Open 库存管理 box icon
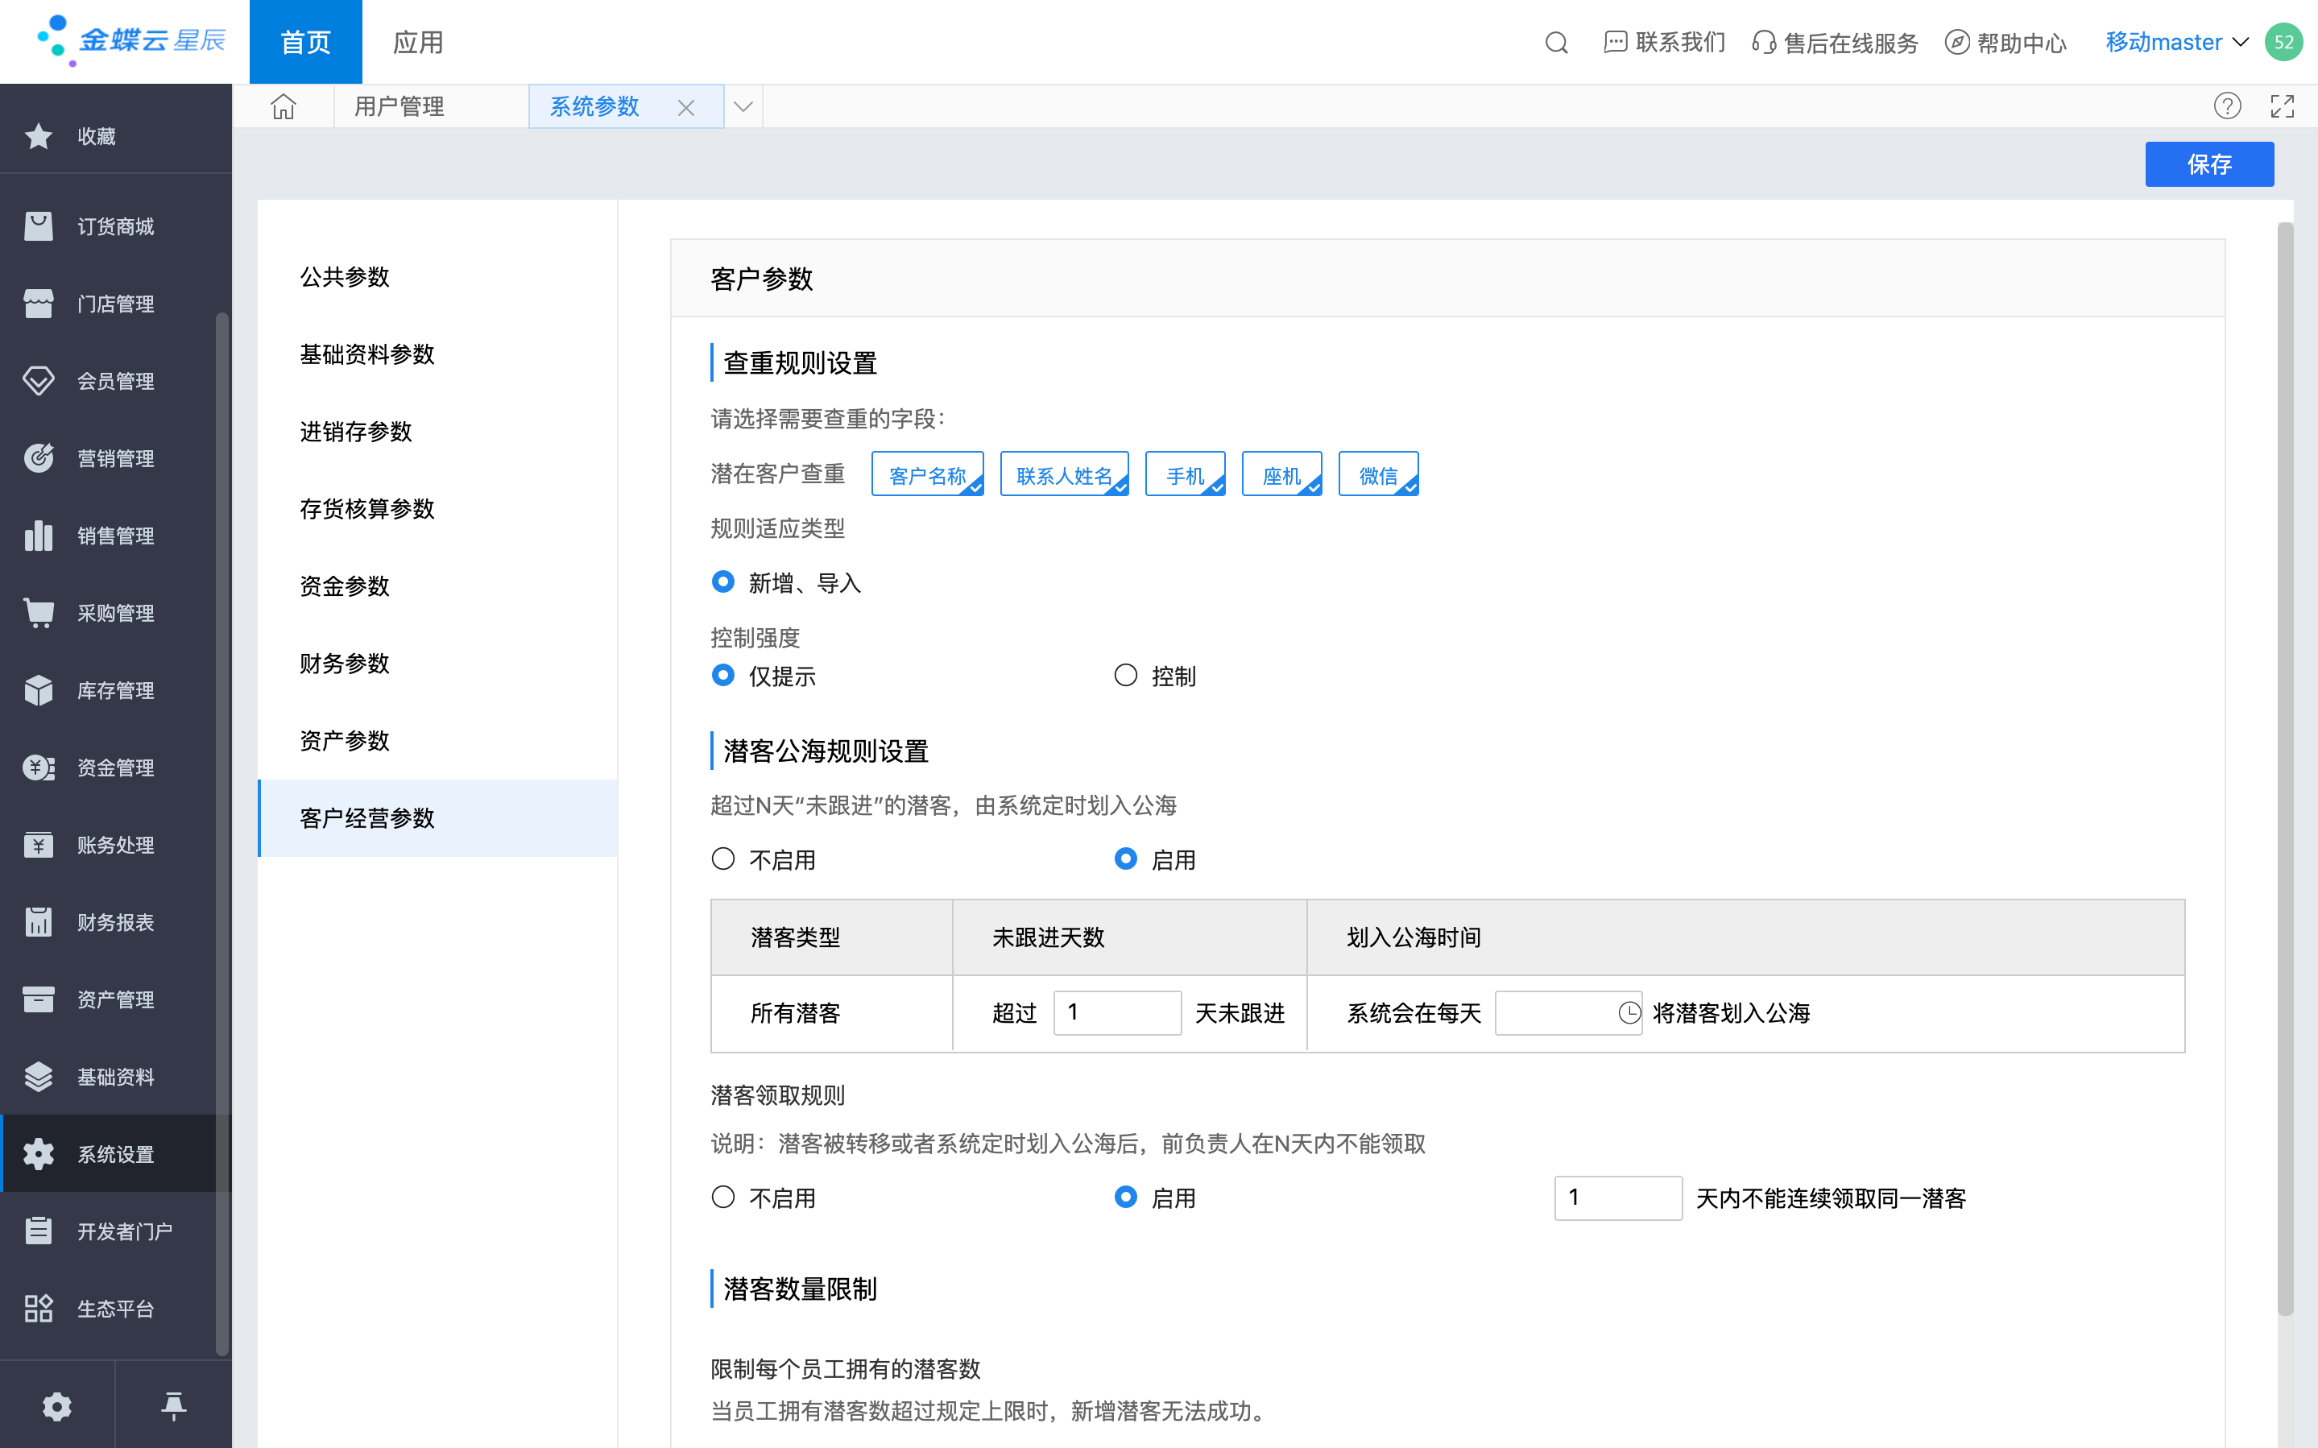The height and width of the screenshot is (1448, 2318). (39, 690)
